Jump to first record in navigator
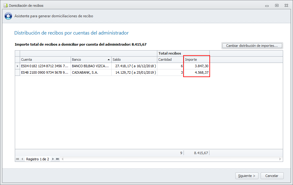Viewport: 293px width, 185px height. click(17, 159)
